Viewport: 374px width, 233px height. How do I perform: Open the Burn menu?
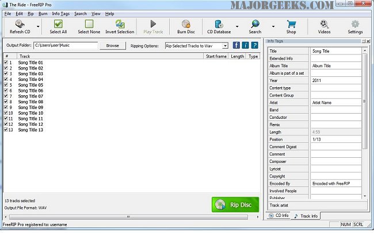(43, 14)
